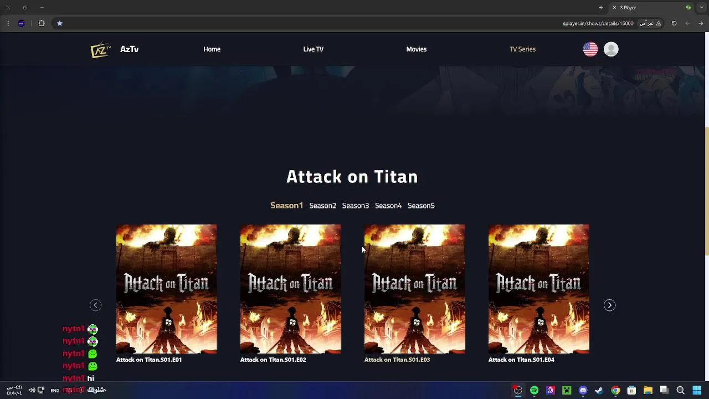The height and width of the screenshot is (399, 709).
Task: Open episode S01.E03 poster thumbnail
Action: coord(414,289)
